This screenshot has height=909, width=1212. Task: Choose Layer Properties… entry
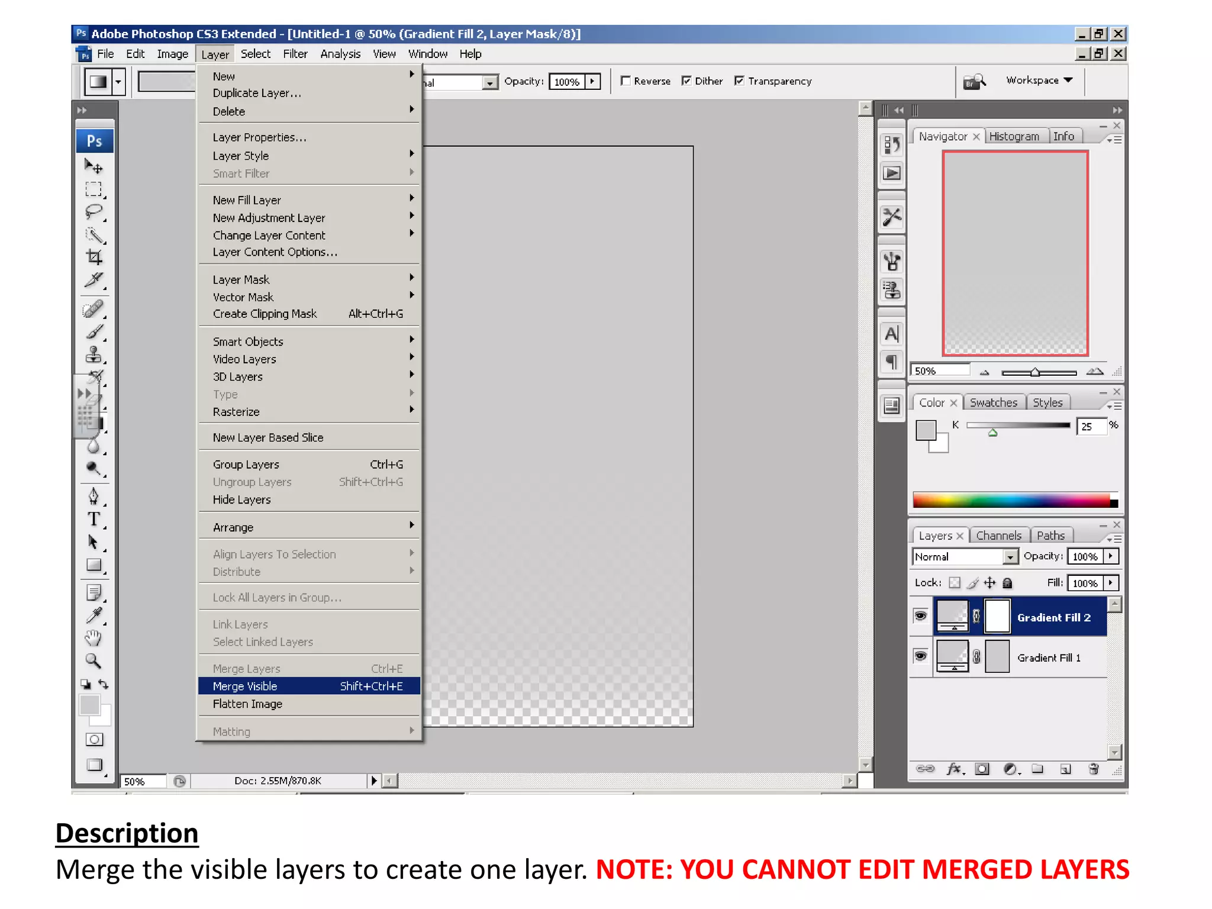tap(309, 137)
